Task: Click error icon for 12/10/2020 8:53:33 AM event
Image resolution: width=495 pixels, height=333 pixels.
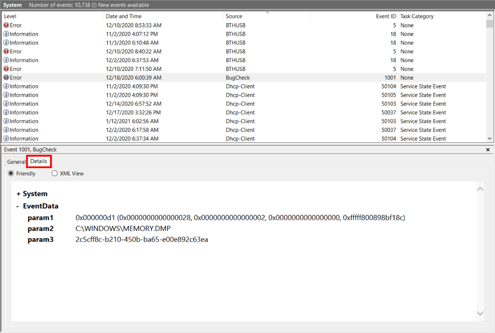Action: coord(6,25)
